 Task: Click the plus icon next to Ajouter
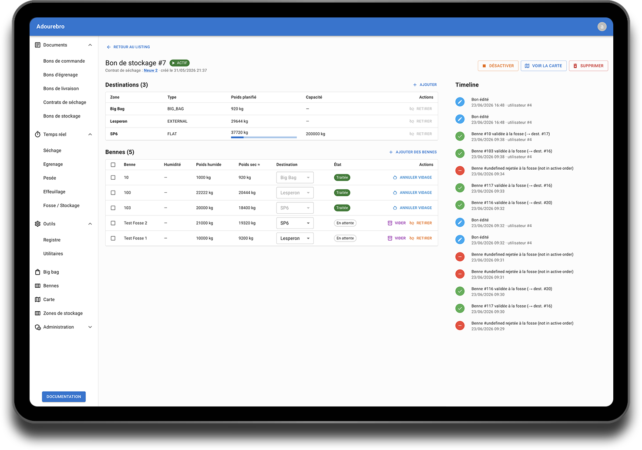pyautogui.click(x=415, y=85)
